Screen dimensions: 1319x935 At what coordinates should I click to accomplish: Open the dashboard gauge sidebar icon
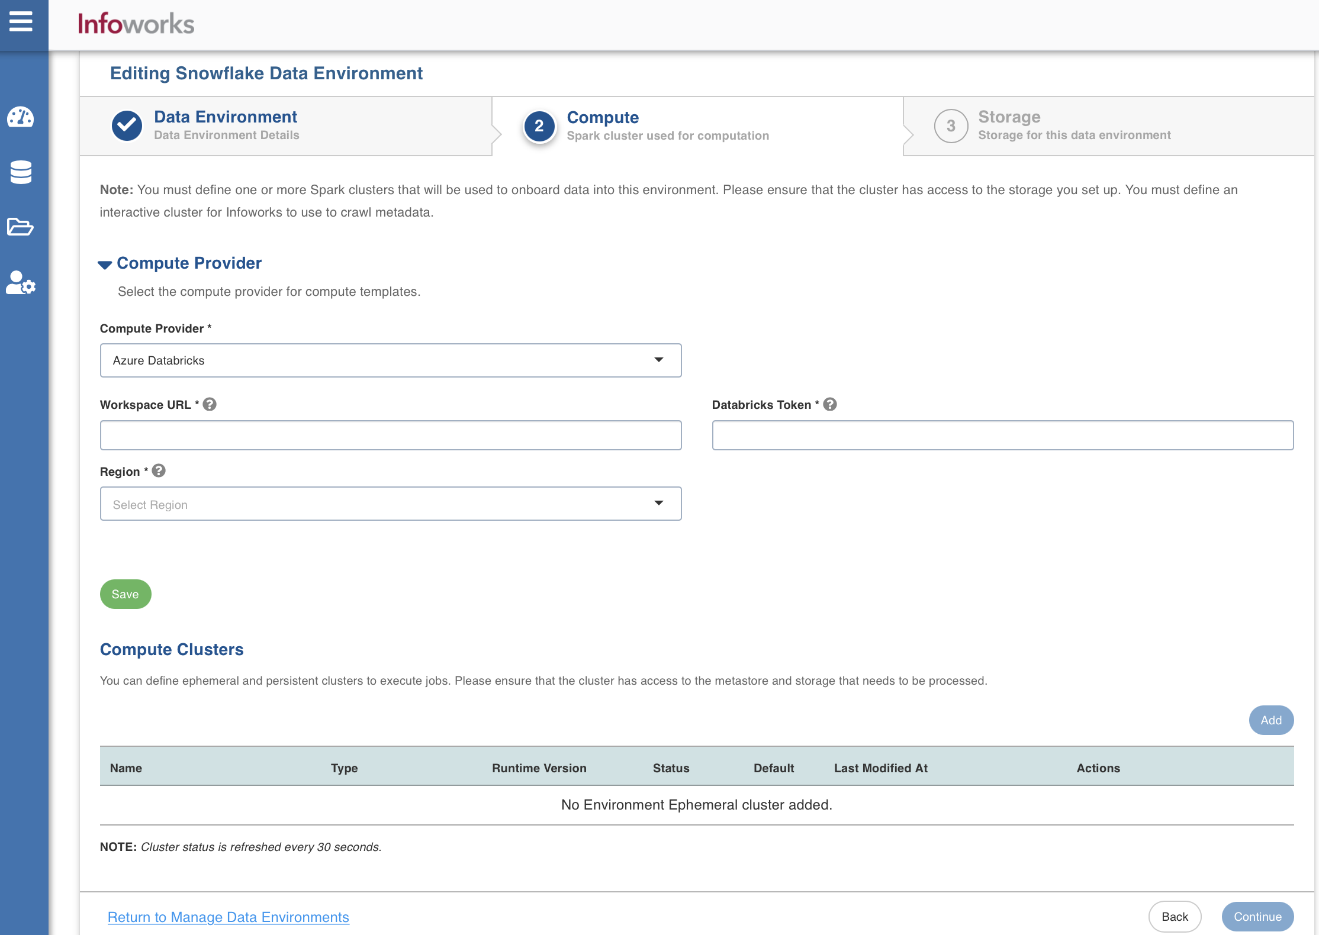click(21, 117)
